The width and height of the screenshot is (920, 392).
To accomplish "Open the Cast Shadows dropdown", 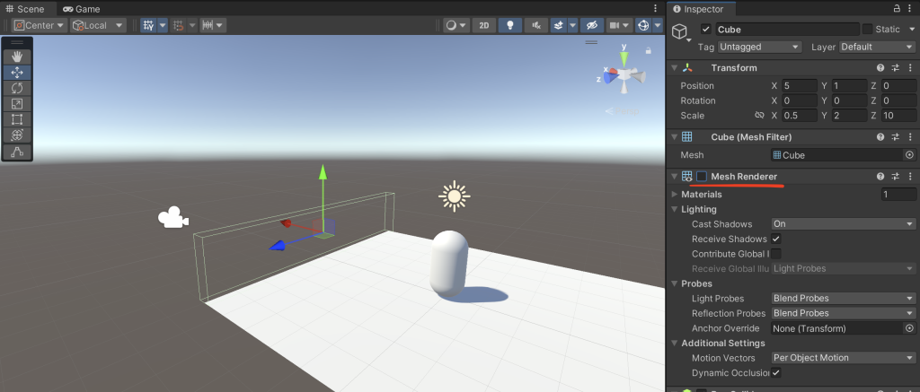I will [843, 224].
